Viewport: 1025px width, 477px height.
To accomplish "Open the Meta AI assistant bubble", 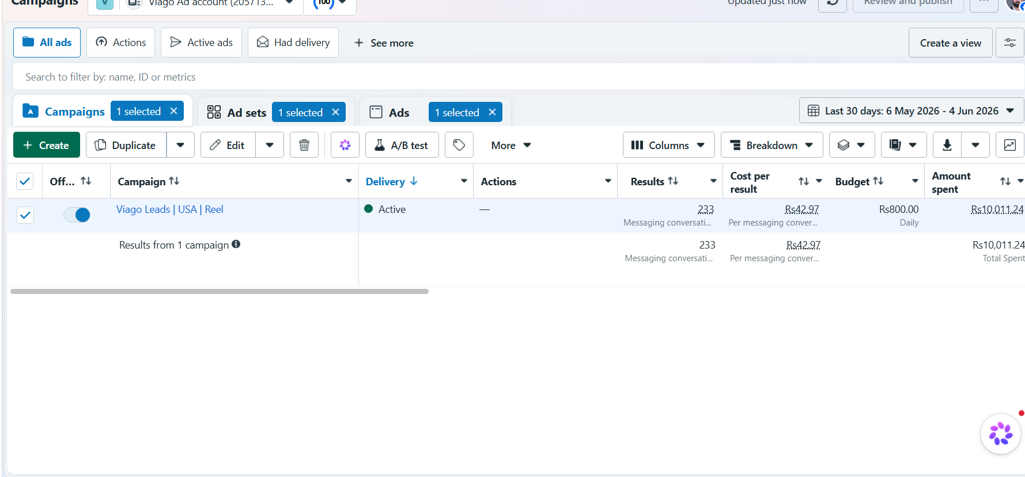I will (x=1001, y=434).
